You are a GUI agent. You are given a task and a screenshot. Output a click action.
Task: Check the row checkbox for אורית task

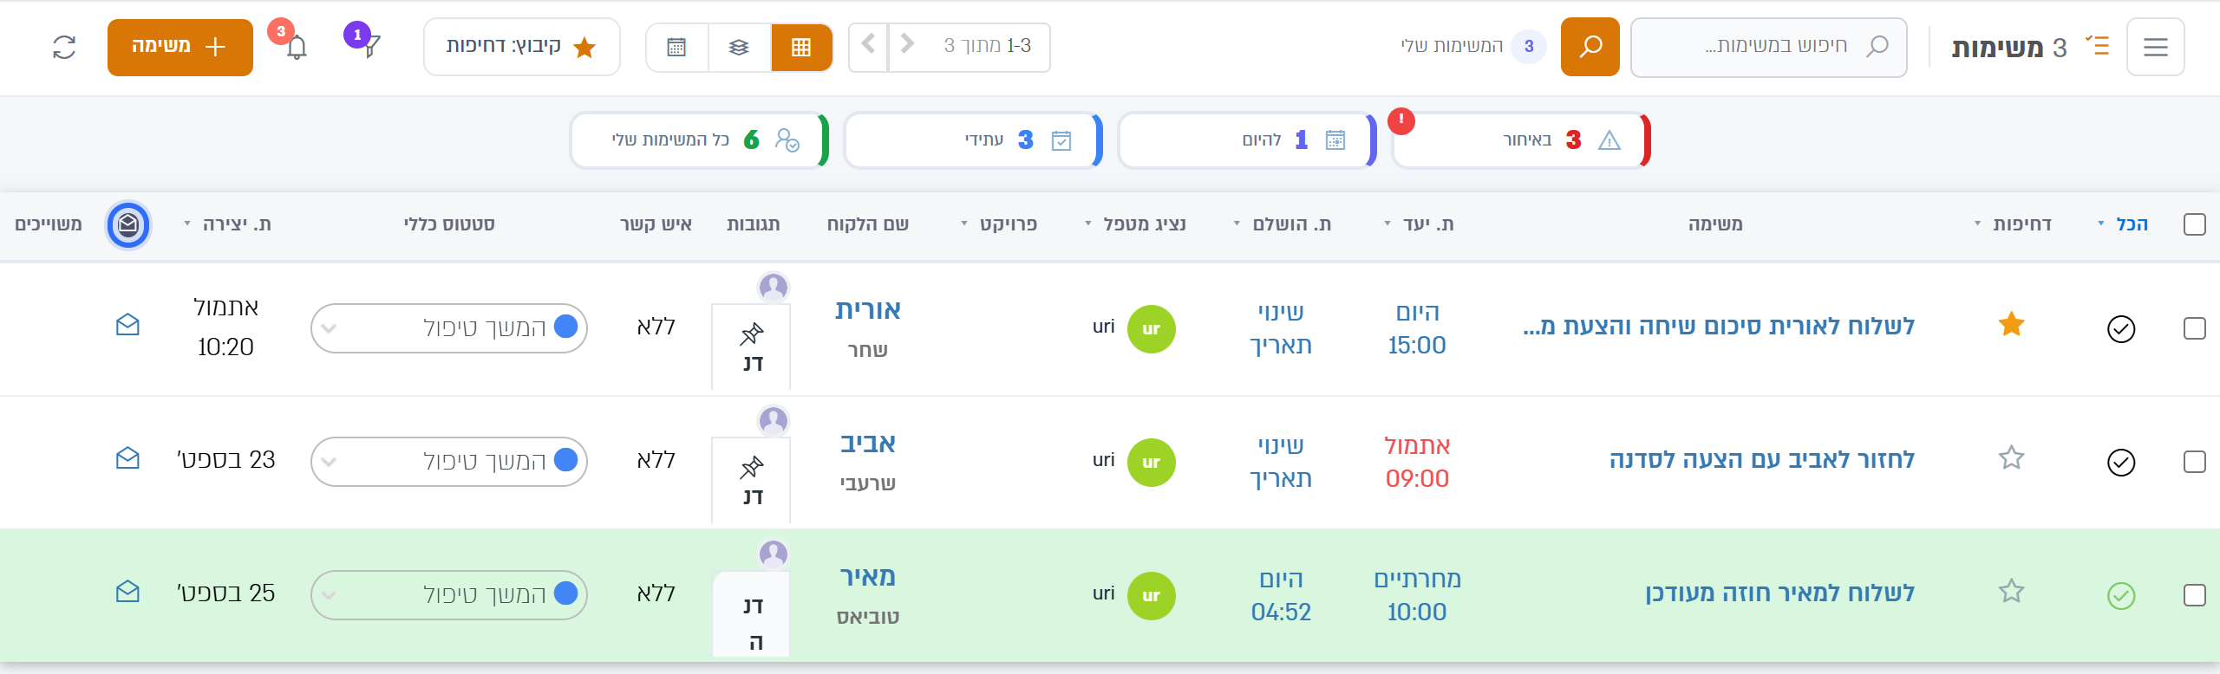click(x=2195, y=328)
